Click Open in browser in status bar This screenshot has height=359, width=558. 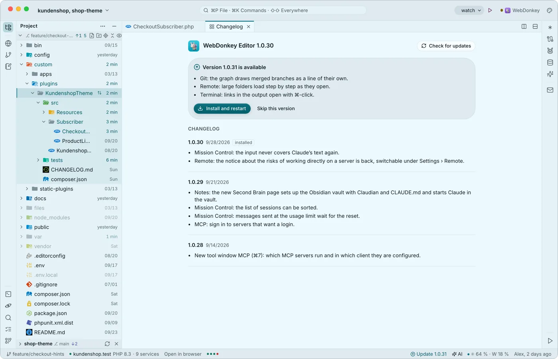click(x=183, y=354)
